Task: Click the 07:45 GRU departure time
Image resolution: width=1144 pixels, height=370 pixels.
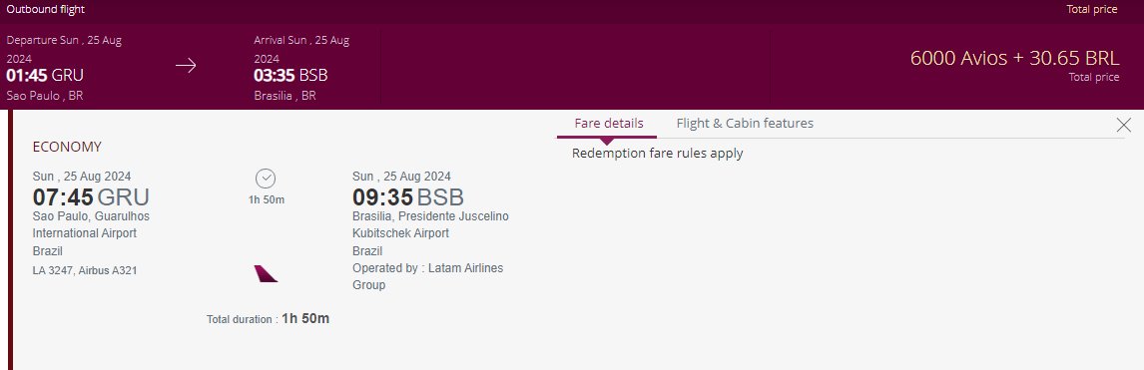Action: click(x=91, y=197)
